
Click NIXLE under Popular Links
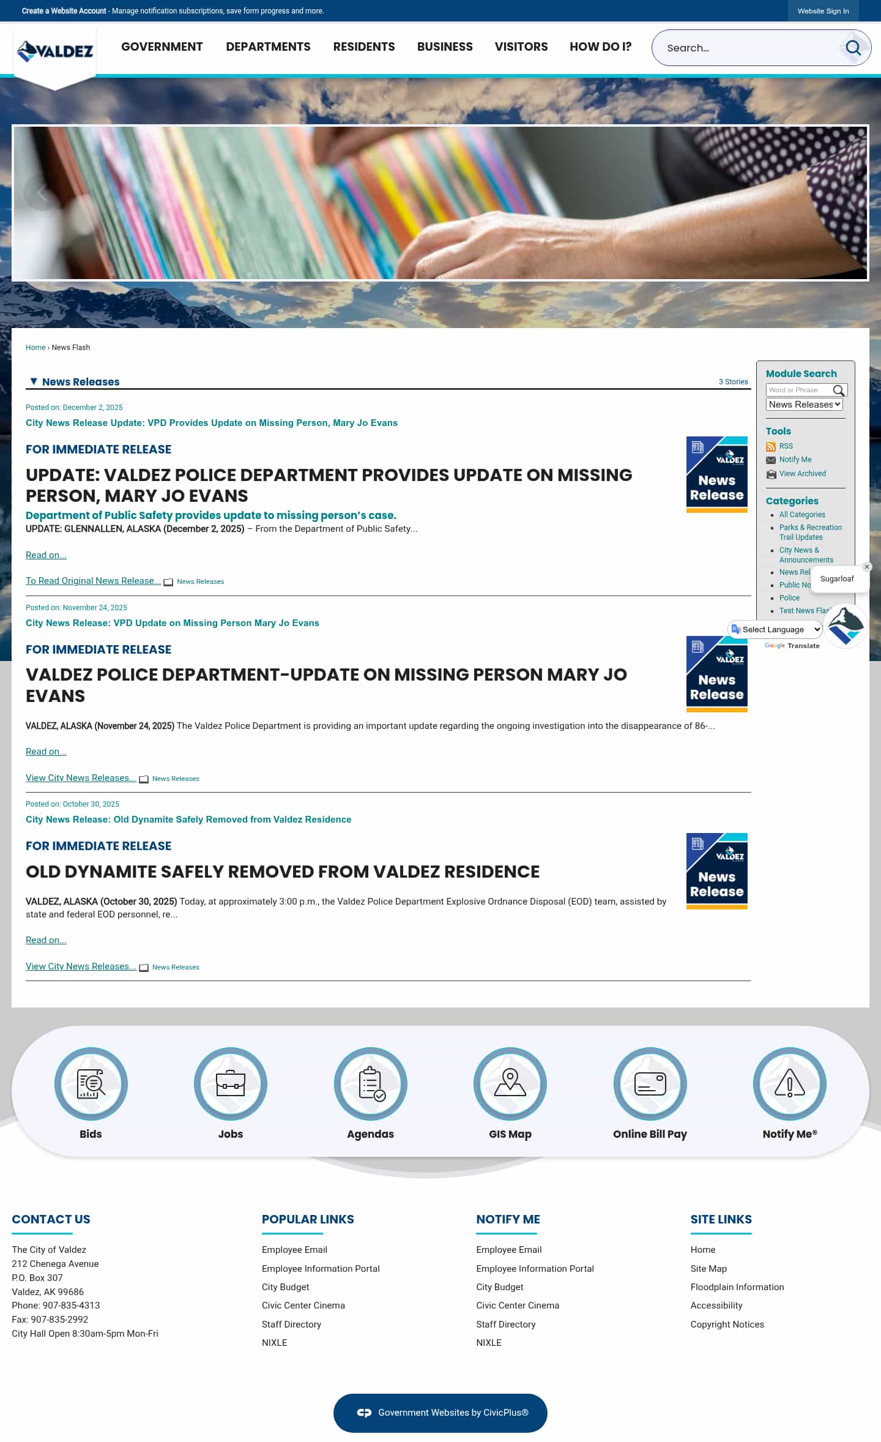tap(274, 1343)
